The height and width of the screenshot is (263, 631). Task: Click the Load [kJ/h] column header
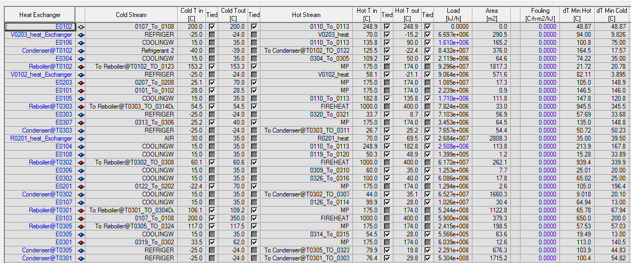point(453,15)
